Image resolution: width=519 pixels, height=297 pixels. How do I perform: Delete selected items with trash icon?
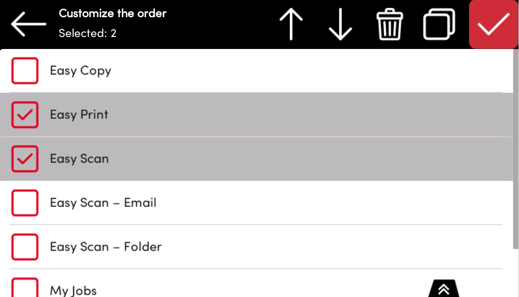click(x=390, y=24)
